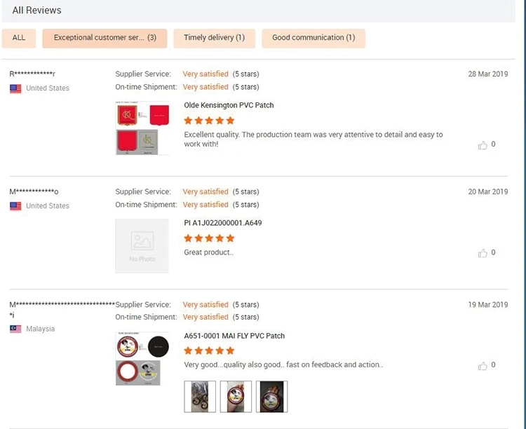This screenshot has width=526, height=429.
Task: Open the Olde Kensington PVC Patch link
Action: click(229, 105)
